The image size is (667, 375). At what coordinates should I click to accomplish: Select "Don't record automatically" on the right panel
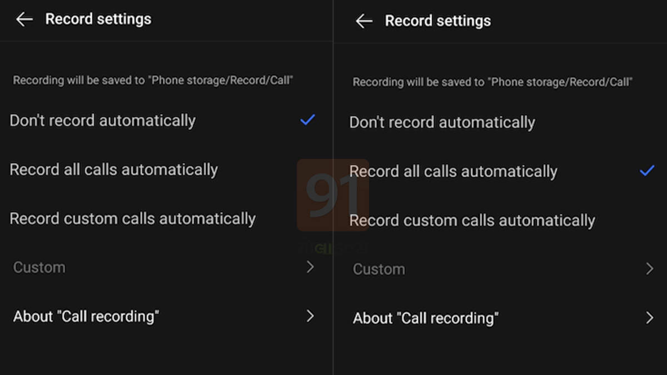[442, 122]
